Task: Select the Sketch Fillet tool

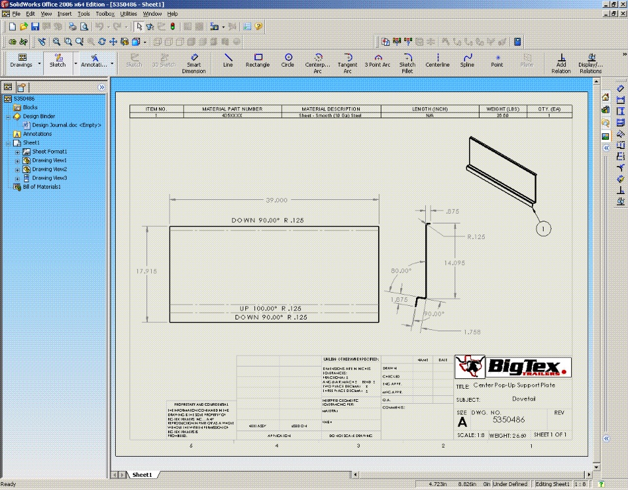Action: pyautogui.click(x=408, y=63)
